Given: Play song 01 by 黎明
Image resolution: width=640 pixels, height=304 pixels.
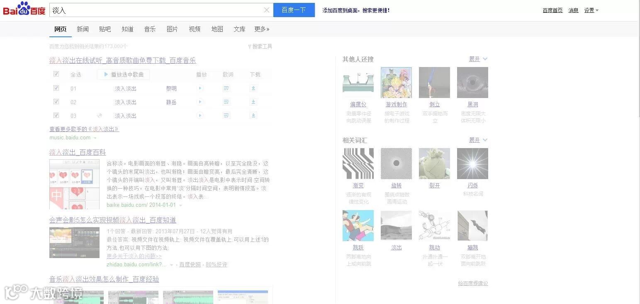Looking at the screenshot, I should pyautogui.click(x=200, y=88).
